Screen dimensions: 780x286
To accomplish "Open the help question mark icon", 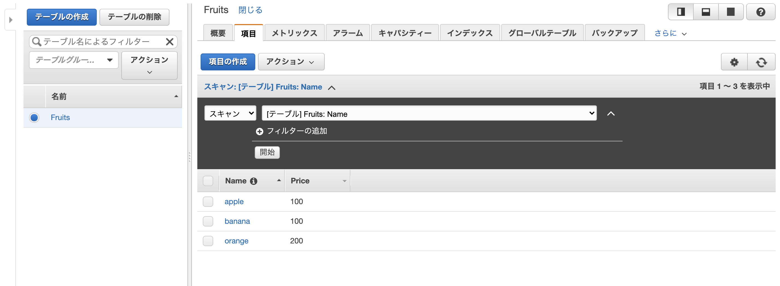I will (x=760, y=12).
